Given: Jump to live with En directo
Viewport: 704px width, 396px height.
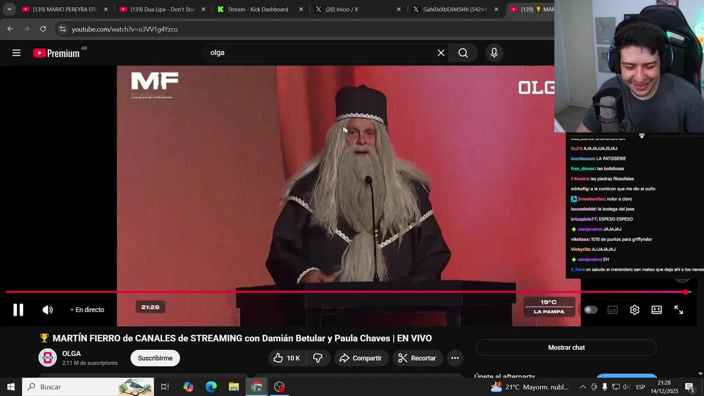Looking at the screenshot, I should pos(87,310).
